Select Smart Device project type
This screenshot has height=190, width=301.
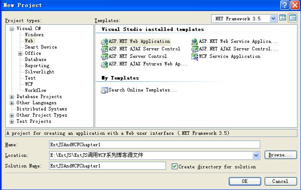41,47
